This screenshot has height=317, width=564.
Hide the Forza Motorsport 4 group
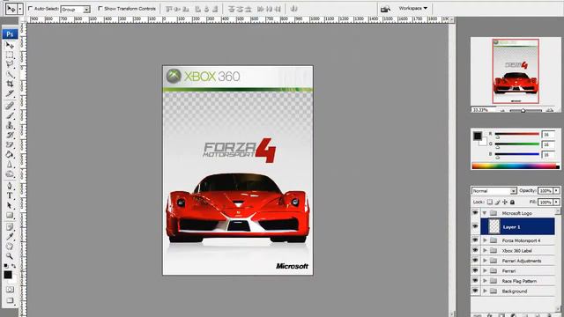(x=475, y=240)
